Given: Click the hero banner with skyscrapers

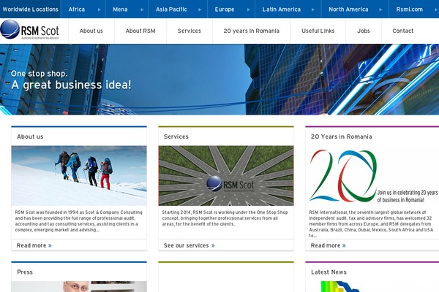Looking at the screenshot, I should (219, 80).
